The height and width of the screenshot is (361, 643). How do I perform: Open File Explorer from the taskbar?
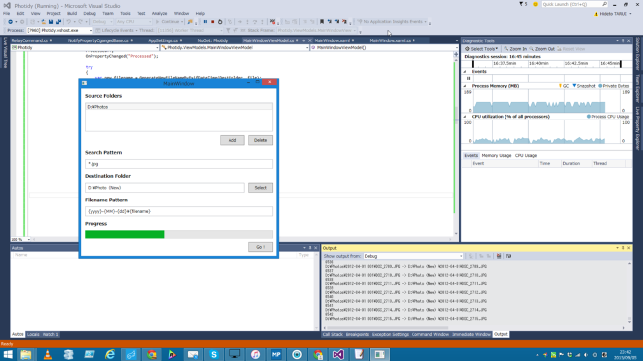26,354
